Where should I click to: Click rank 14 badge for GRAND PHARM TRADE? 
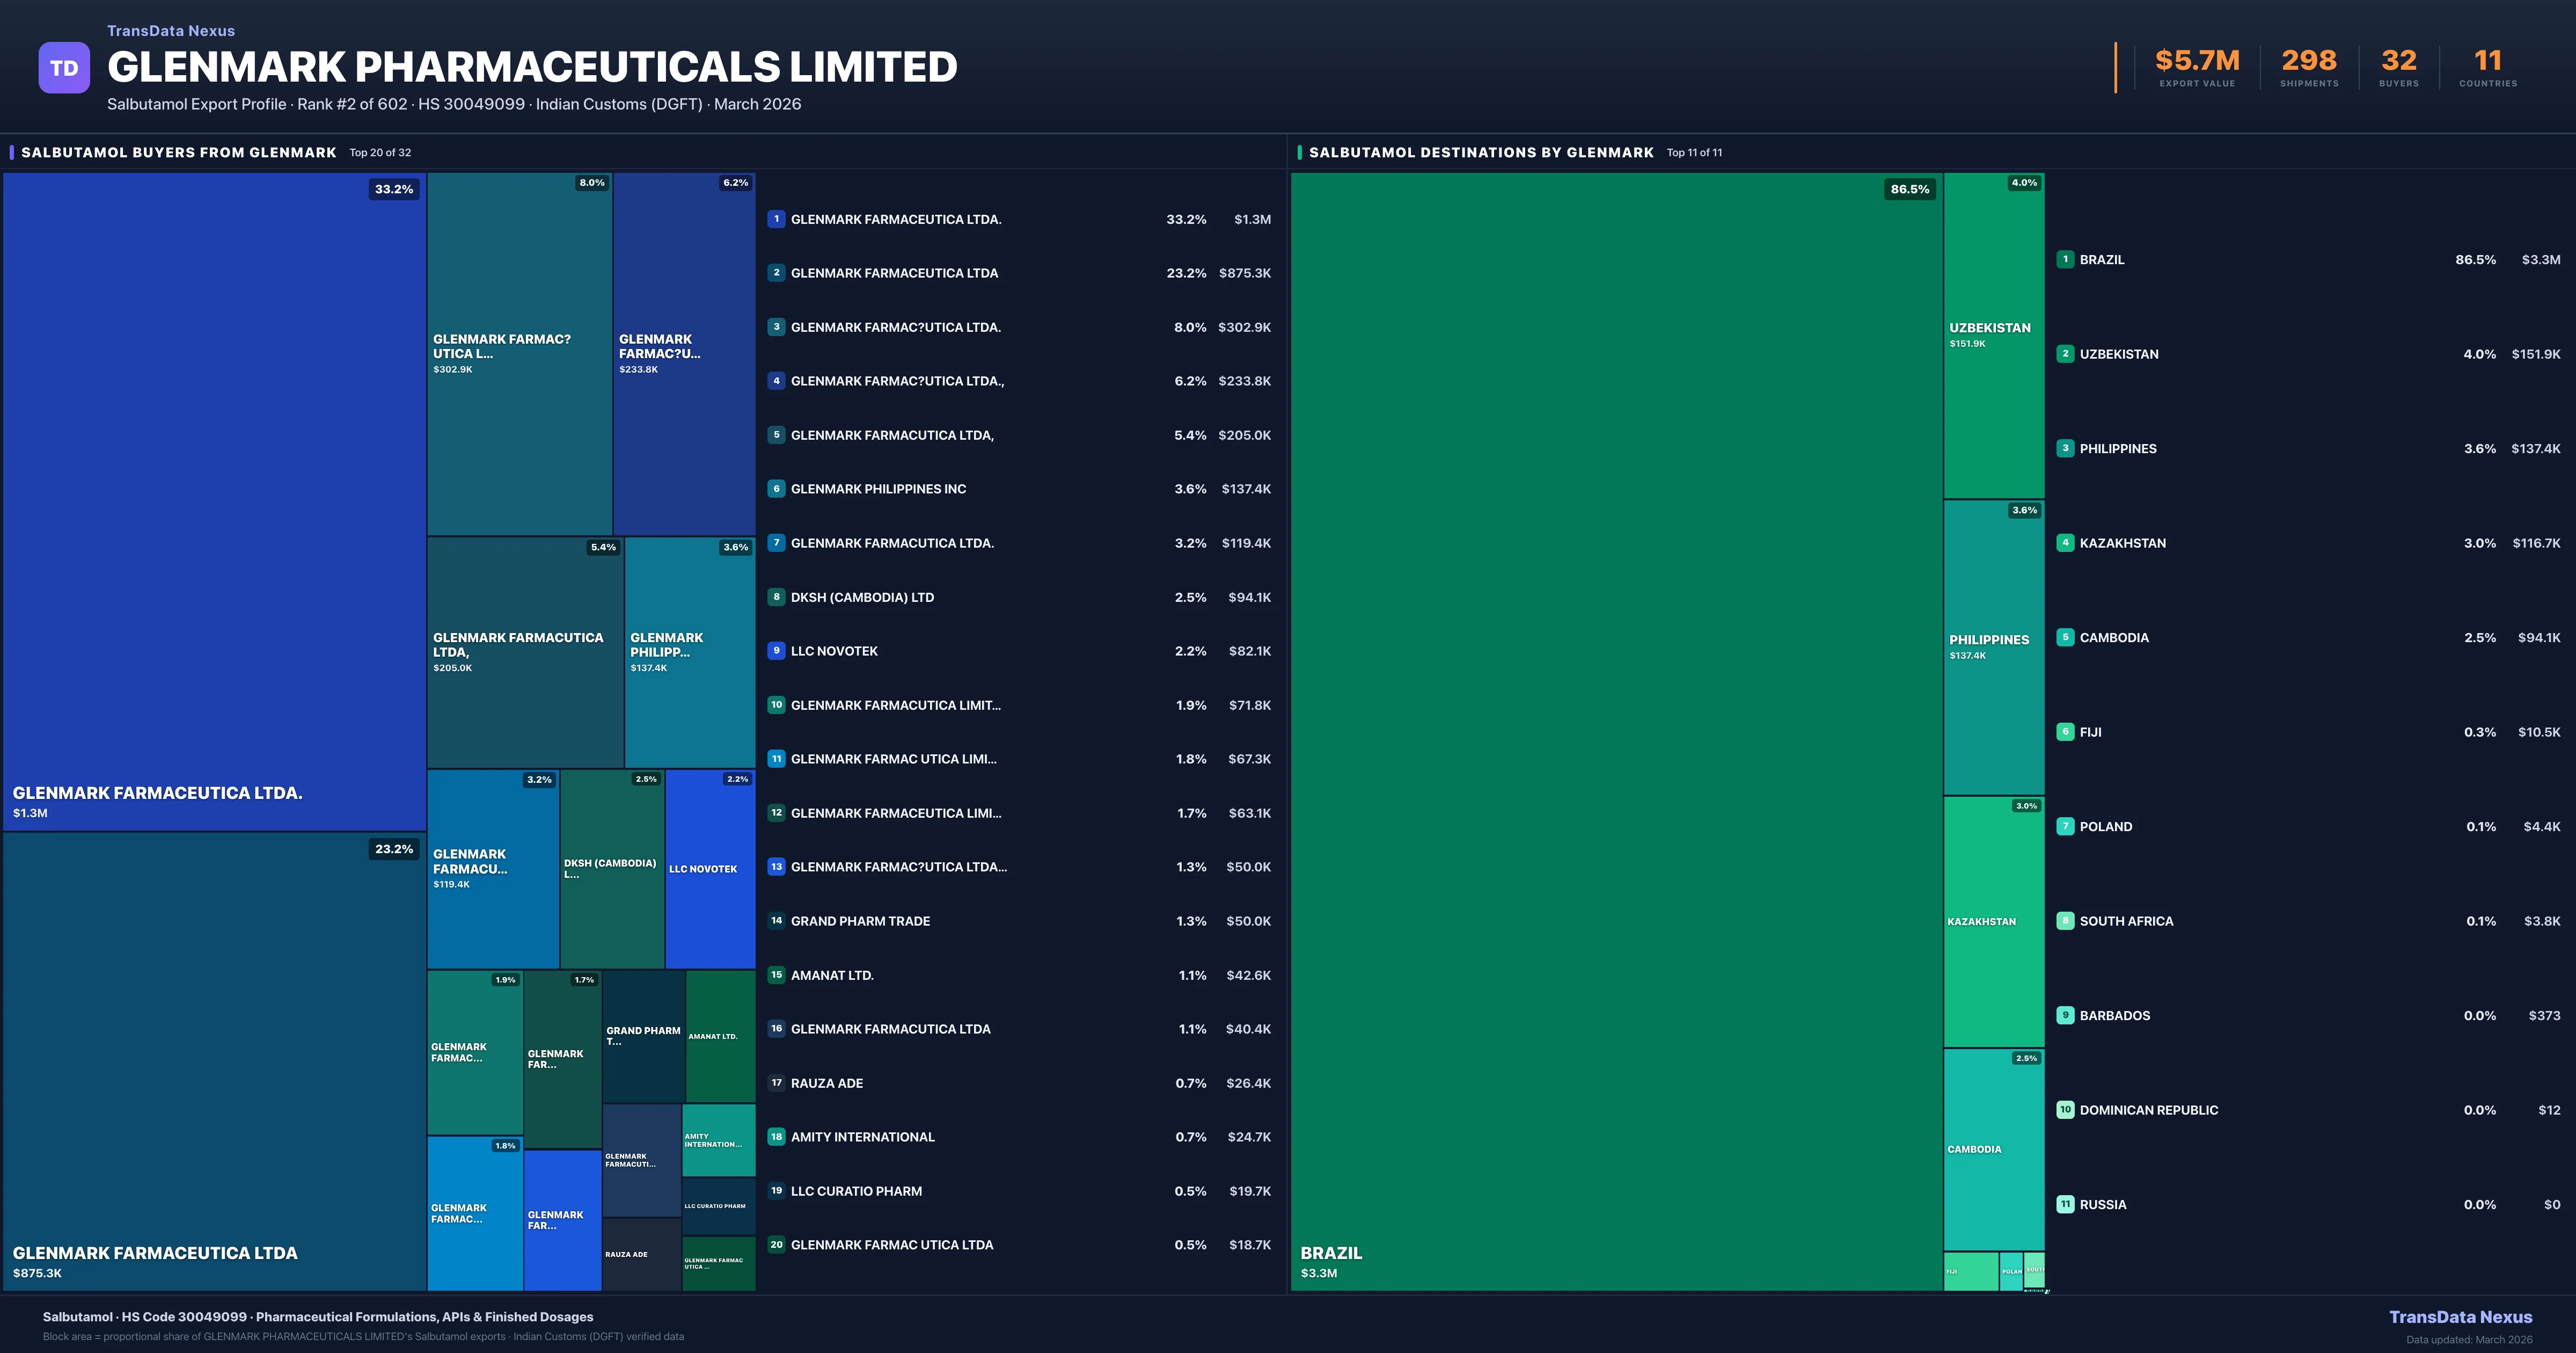pos(776,921)
